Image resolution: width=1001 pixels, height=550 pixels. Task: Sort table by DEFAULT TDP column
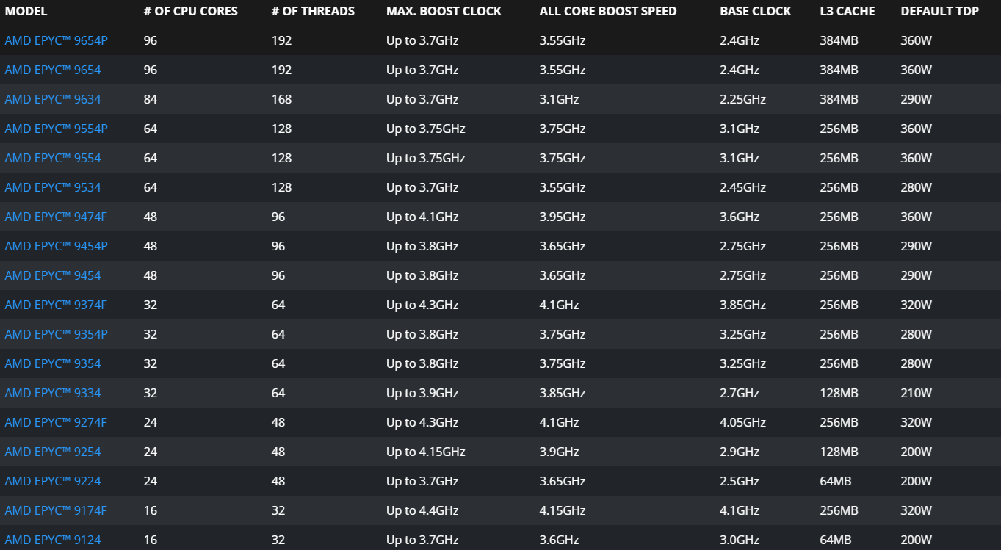point(939,11)
